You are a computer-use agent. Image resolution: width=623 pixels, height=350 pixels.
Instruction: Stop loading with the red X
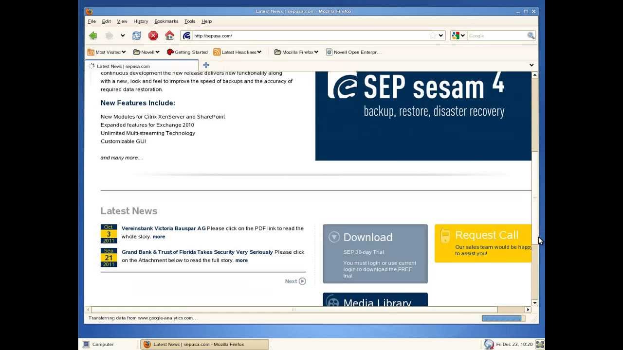click(153, 35)
